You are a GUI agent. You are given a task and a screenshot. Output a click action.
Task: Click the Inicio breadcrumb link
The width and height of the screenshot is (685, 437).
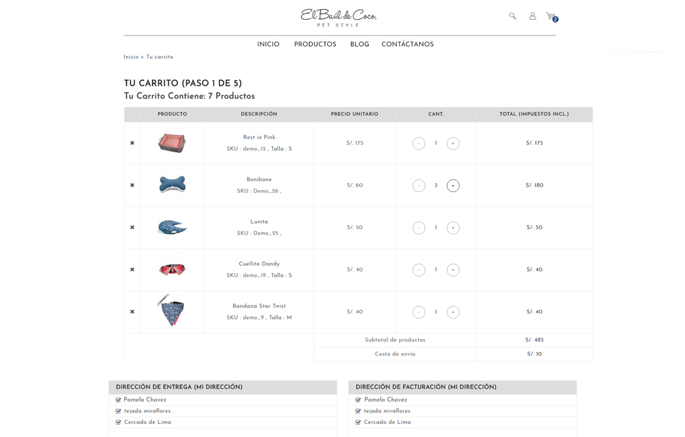click(131, 57)
